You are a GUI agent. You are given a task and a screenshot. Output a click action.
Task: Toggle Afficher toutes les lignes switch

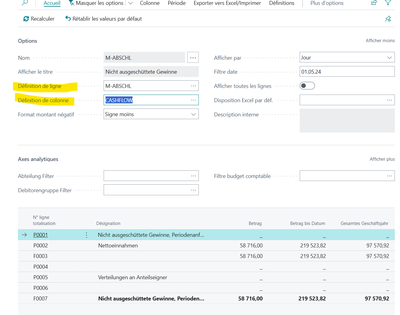click(x=307, y=86)
